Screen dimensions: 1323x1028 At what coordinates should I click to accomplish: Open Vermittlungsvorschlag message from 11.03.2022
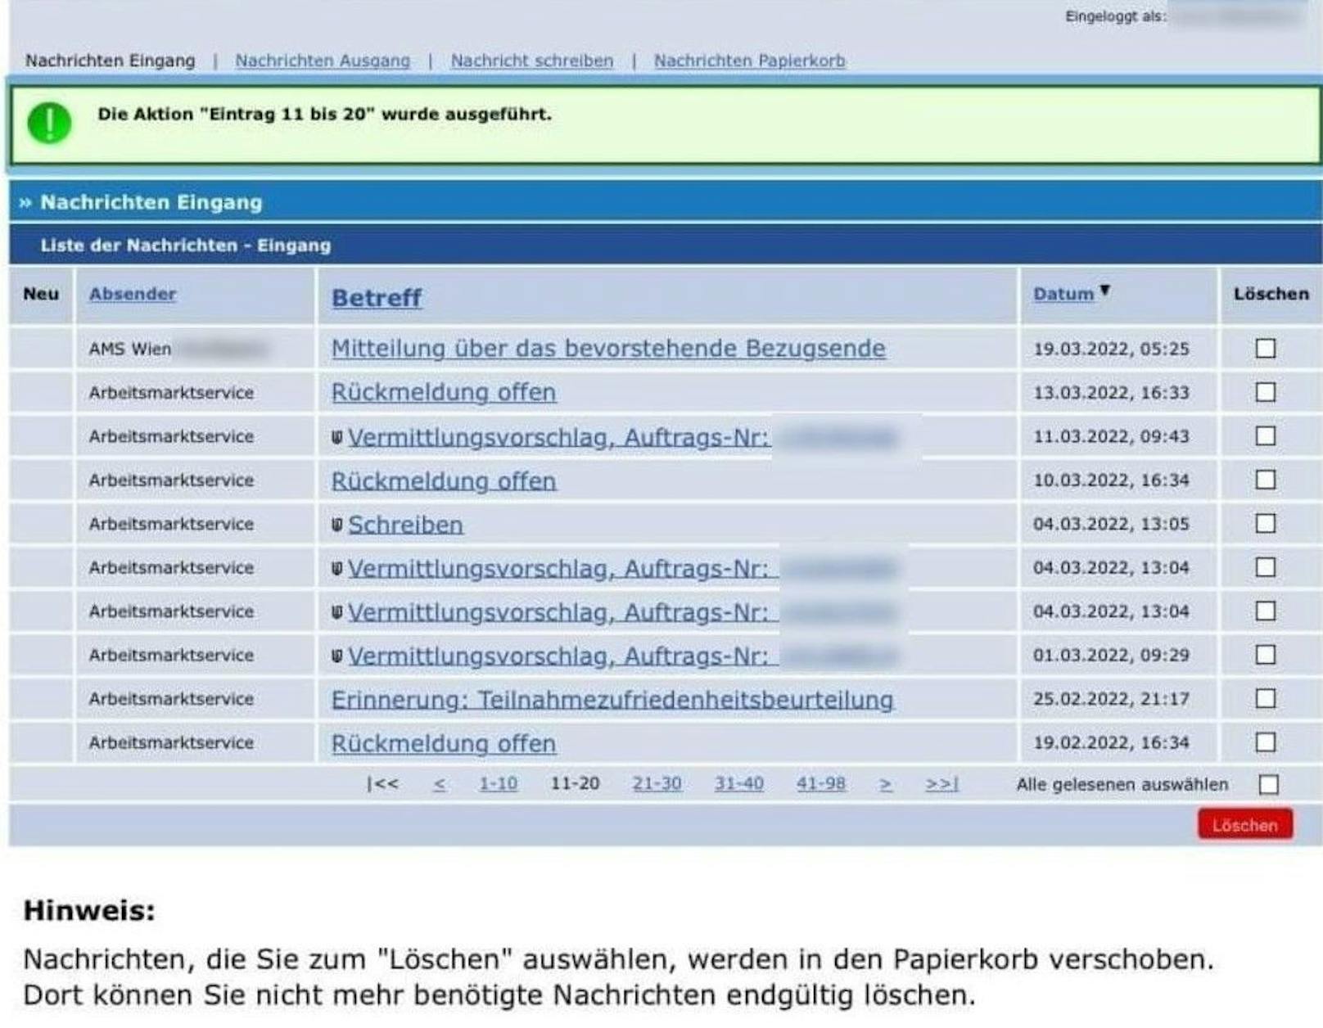click(559, 437)
